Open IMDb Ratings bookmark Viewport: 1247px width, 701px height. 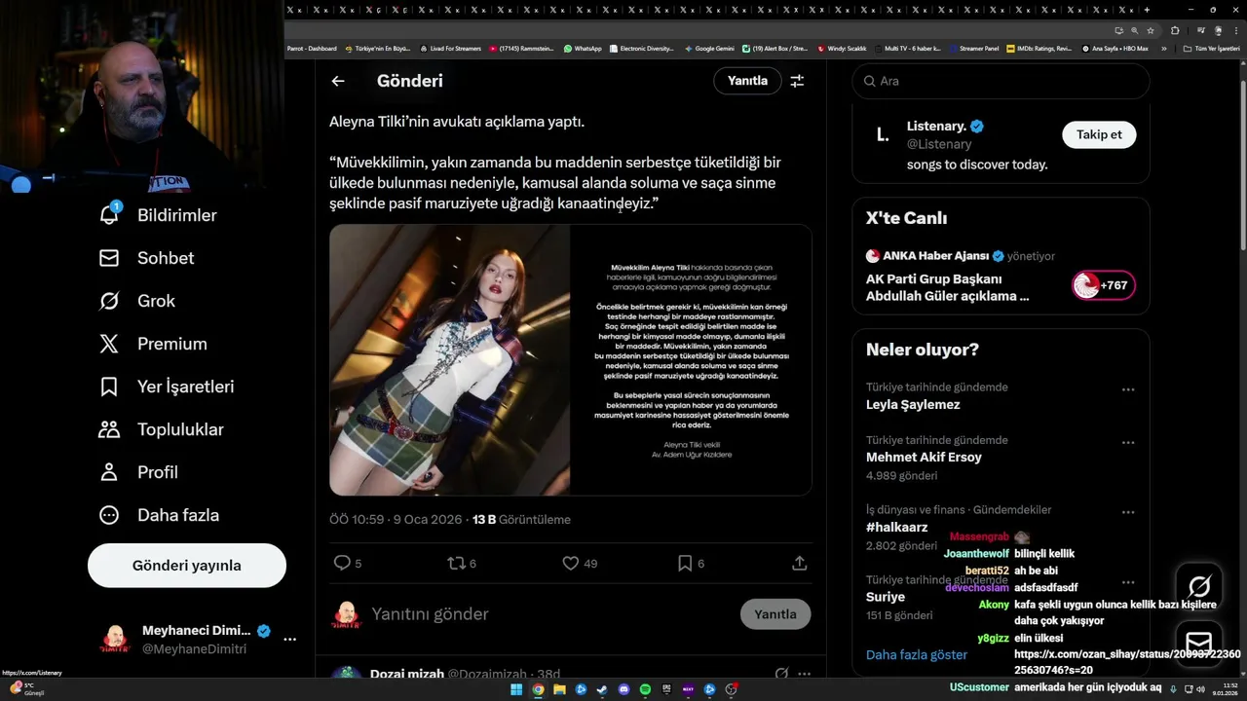pos(1039,49)
